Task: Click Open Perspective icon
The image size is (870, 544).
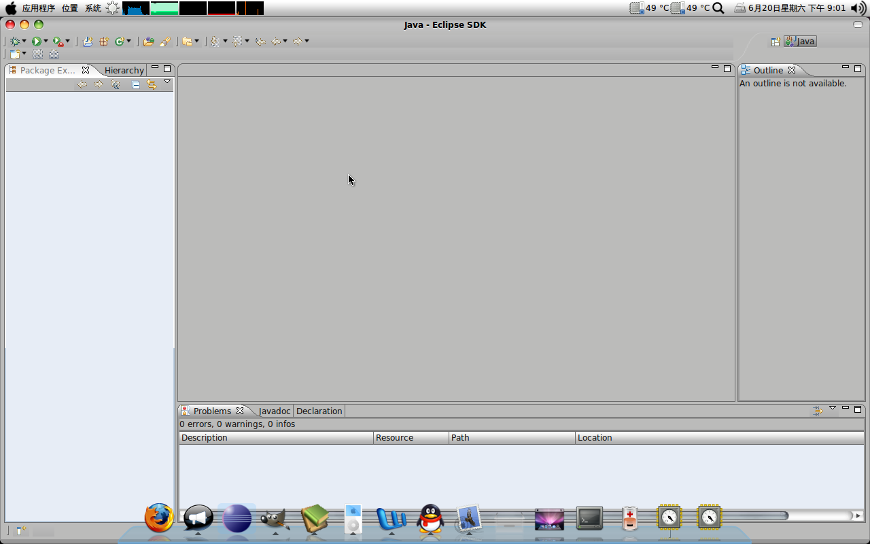Action: pos(776,41)
